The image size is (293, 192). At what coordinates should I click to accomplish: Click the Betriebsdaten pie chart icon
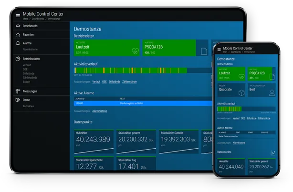tap(18, 59)
